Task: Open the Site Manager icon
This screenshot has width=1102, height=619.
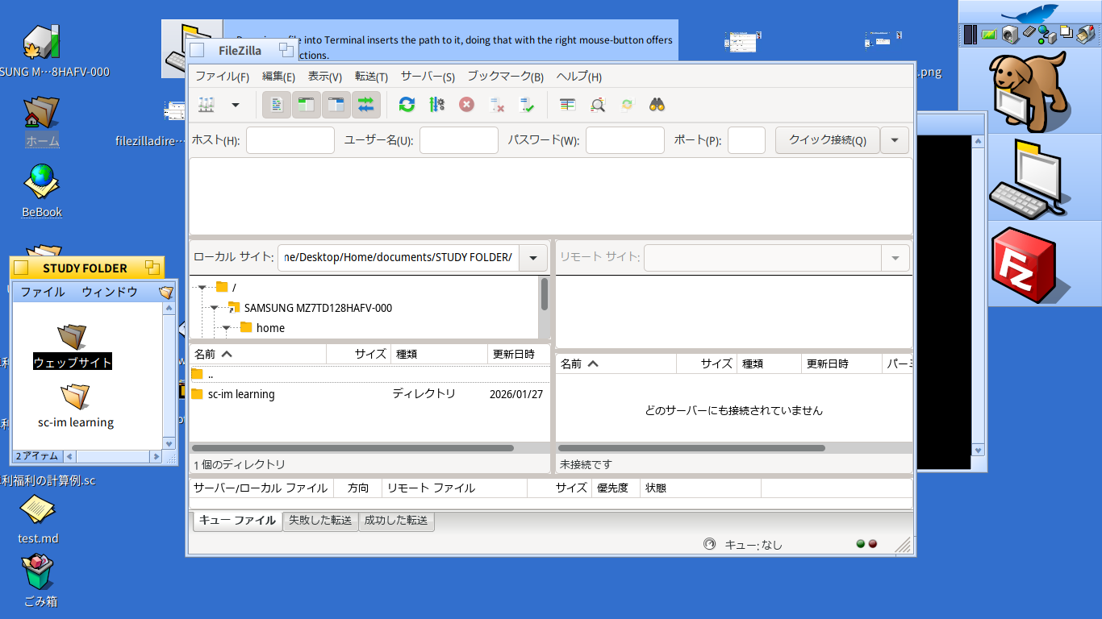Action: pos(207,105)
